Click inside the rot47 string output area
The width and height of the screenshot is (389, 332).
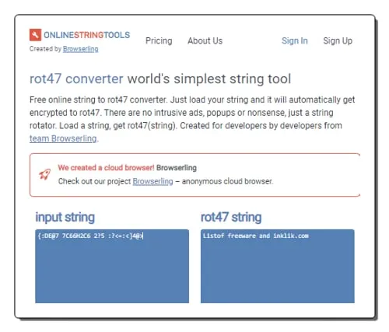(278, 266)
